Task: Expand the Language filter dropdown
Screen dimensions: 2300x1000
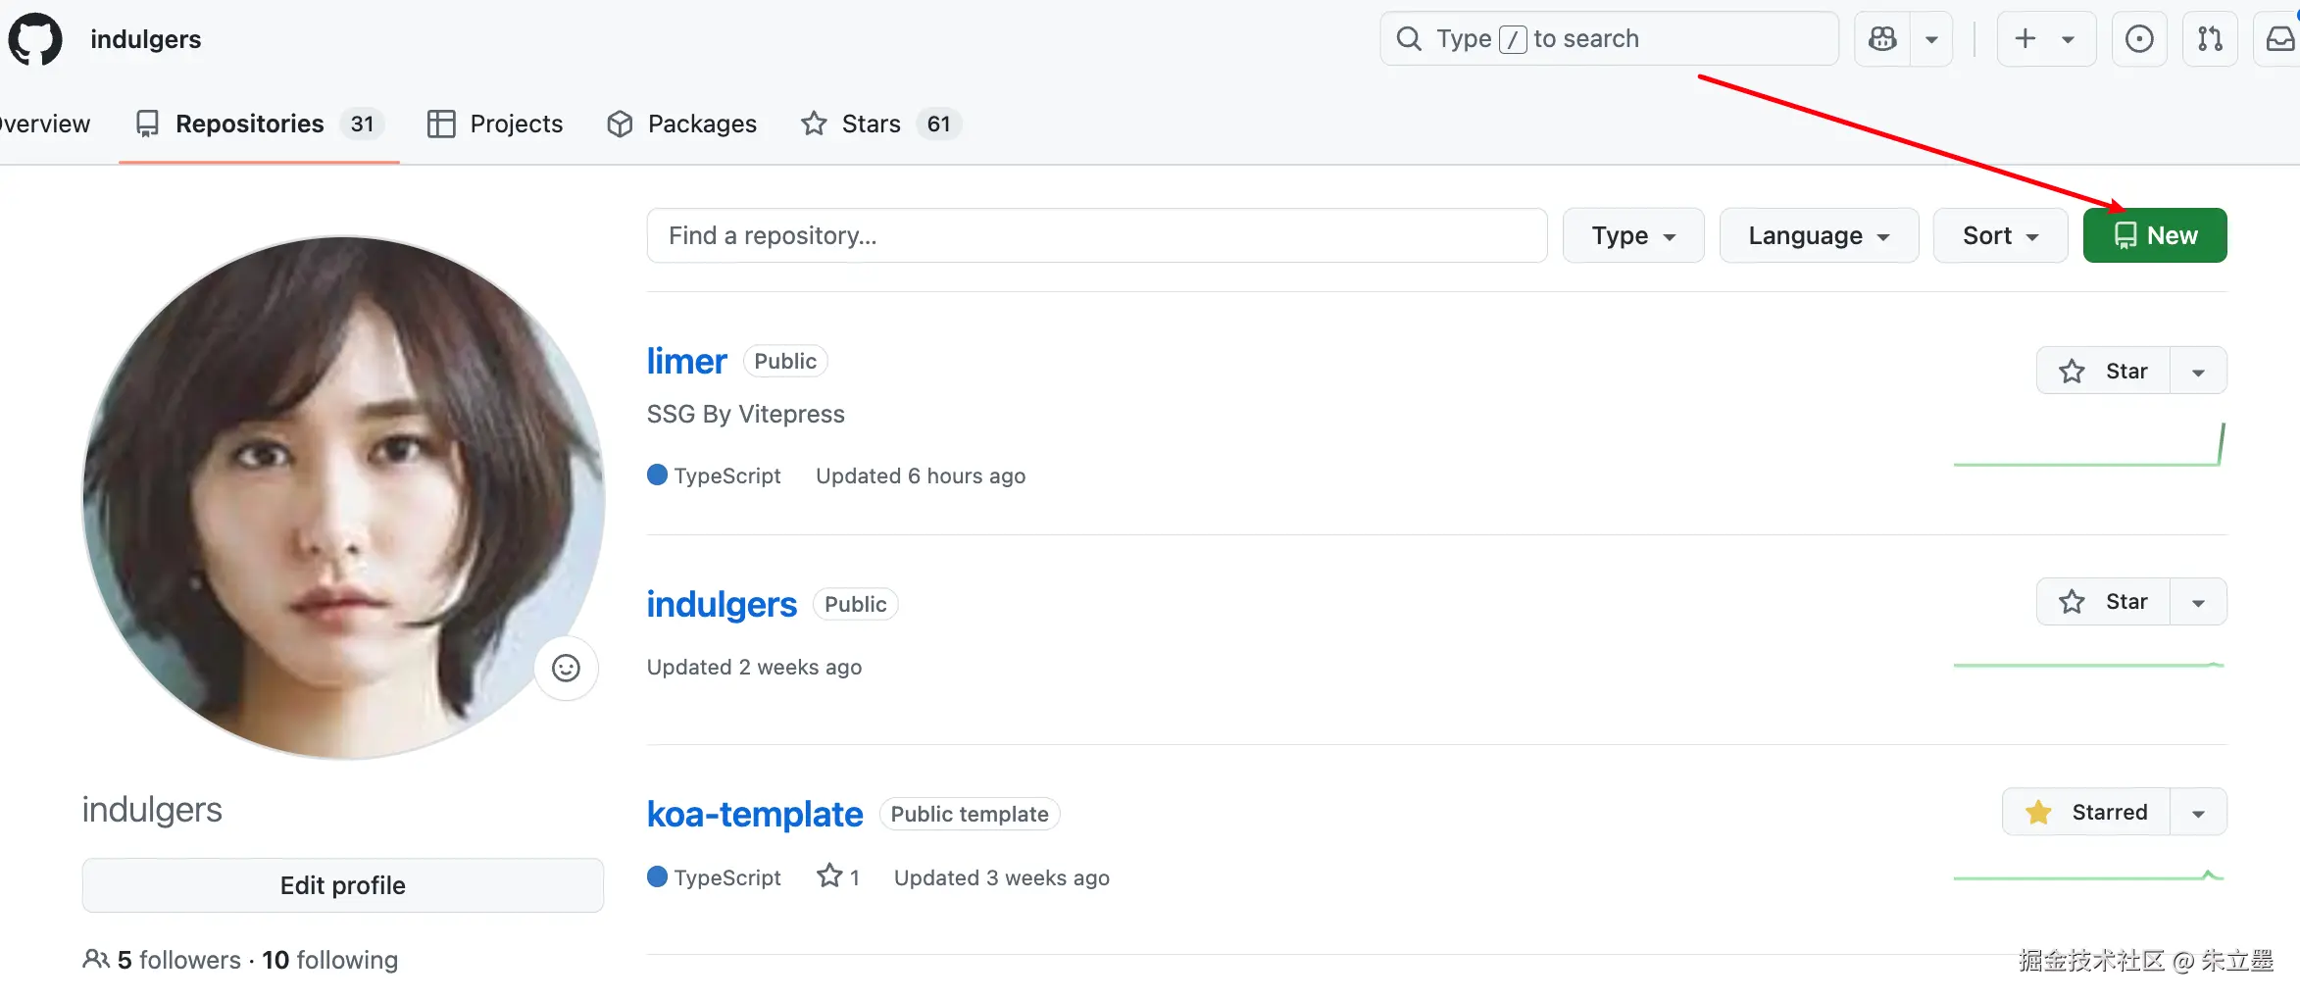Action: [x=1819, y=235]
